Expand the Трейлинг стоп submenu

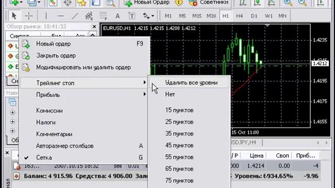tap(83, 83)
